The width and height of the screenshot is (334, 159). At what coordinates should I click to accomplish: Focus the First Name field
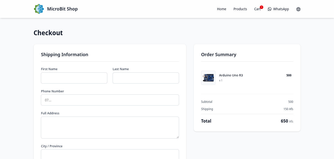tap(74, 78)
